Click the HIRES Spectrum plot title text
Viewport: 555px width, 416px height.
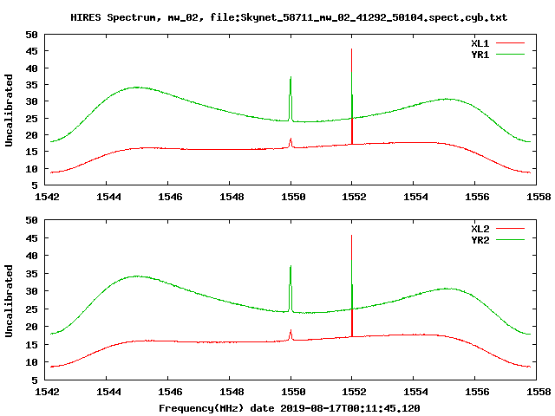tap(289, 17)
